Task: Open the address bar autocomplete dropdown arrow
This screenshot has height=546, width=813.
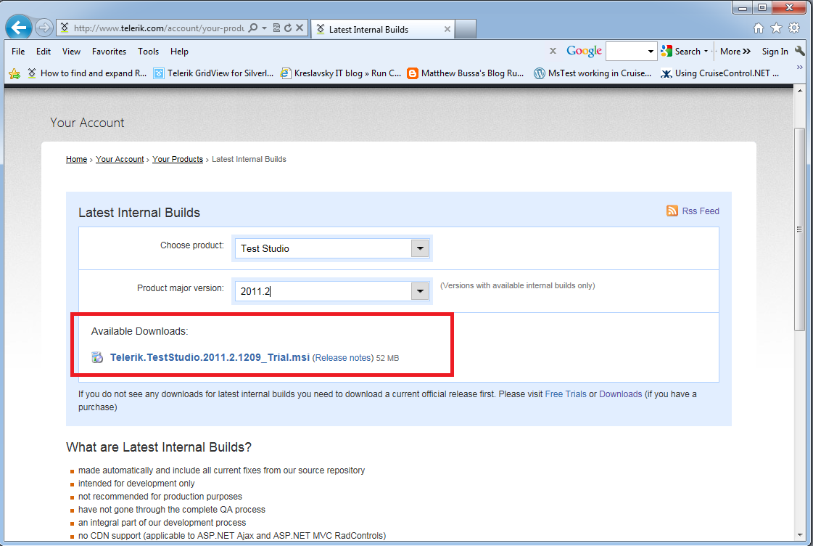Action: pos(265,28)
